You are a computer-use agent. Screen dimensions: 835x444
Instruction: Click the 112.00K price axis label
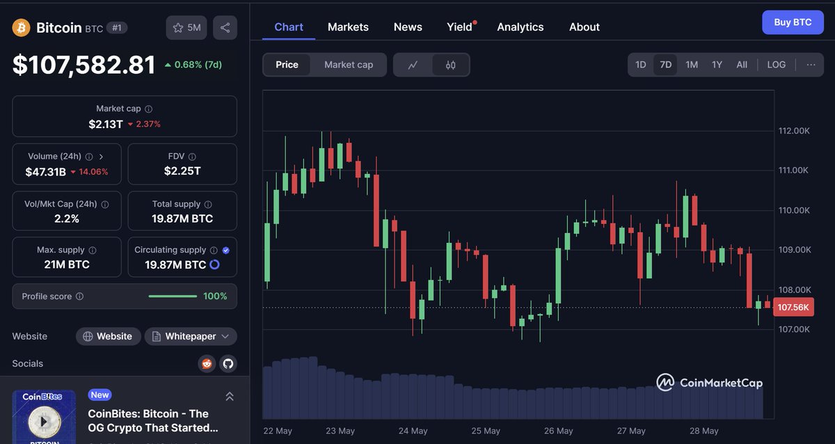click(x=793, y=131)
